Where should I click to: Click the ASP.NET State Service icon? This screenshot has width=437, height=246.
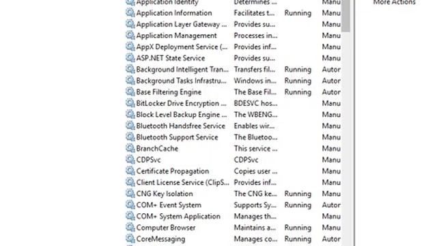(130, 57)
